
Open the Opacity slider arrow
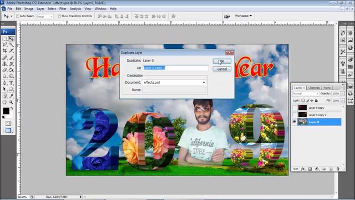coord(343,93)
